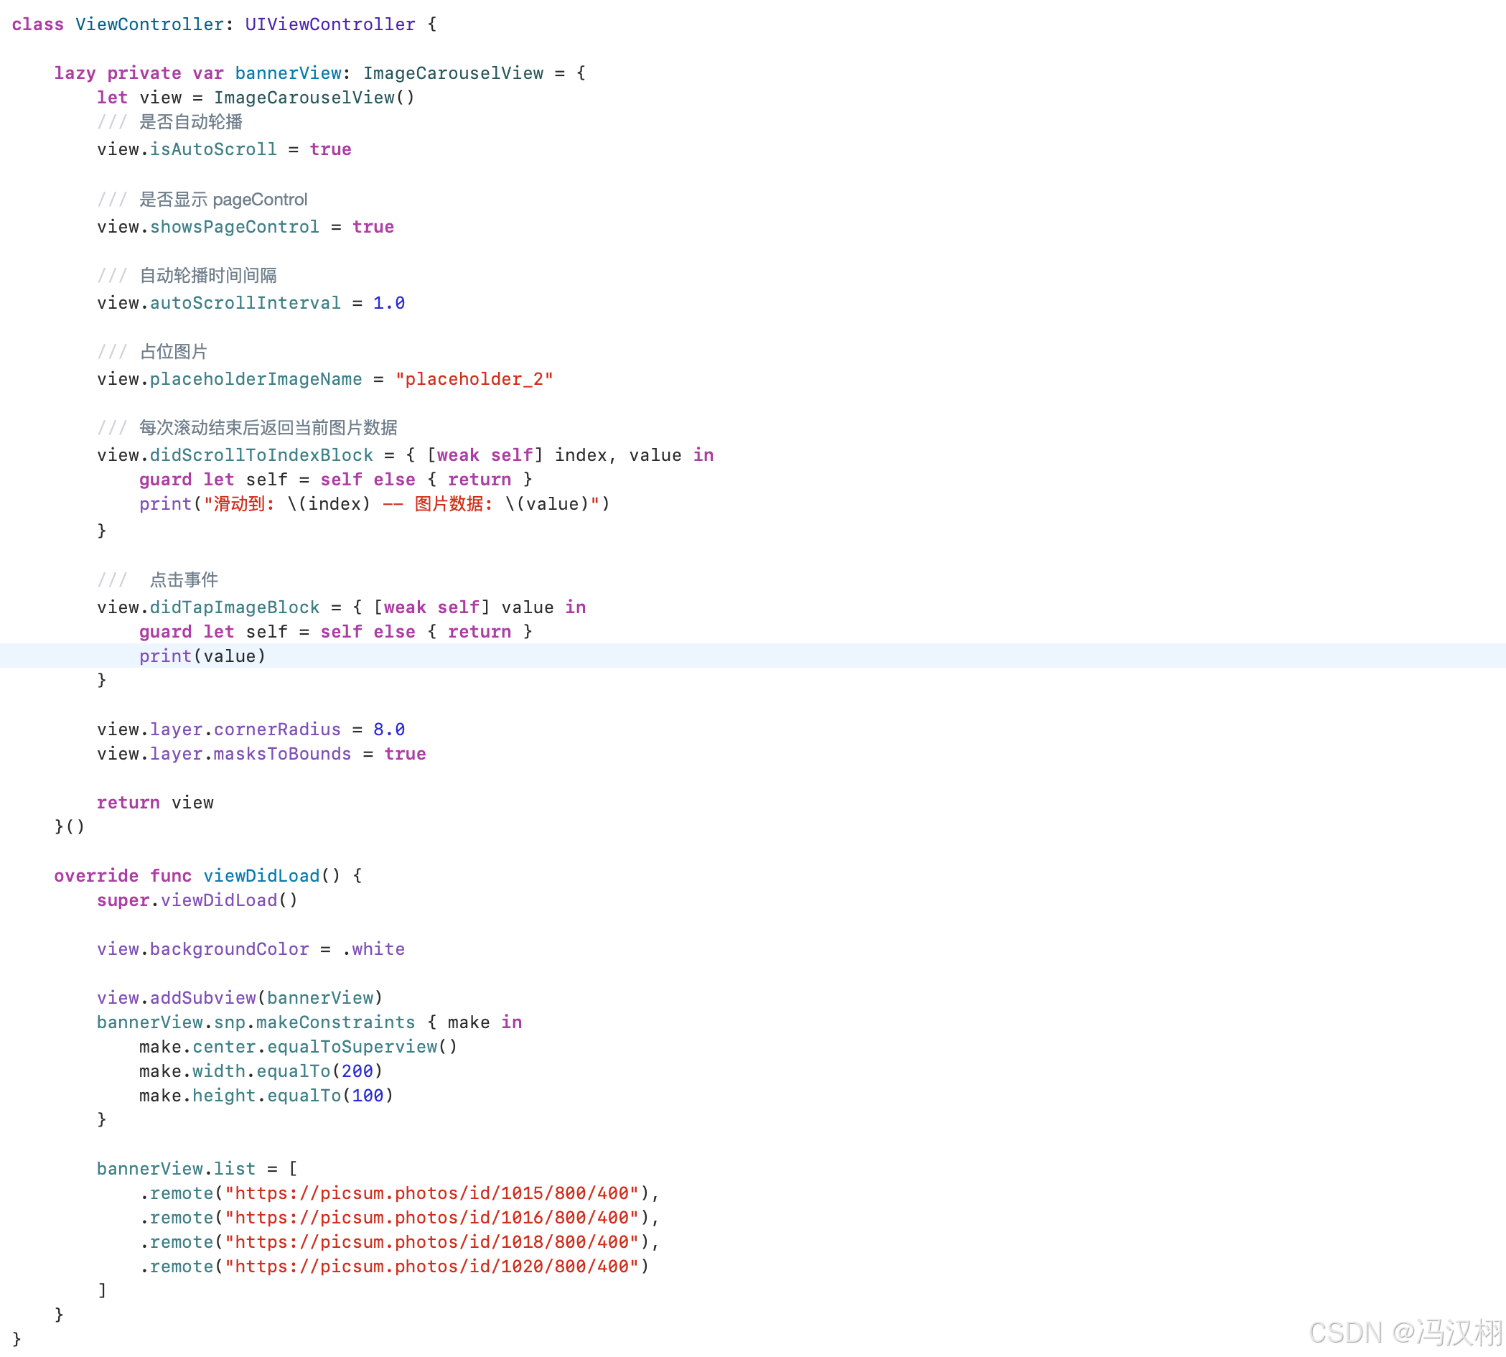Screen dimensions: 1506x1357
Task: Click the picsum URL with id/1020
Action: coord(431,1266)
